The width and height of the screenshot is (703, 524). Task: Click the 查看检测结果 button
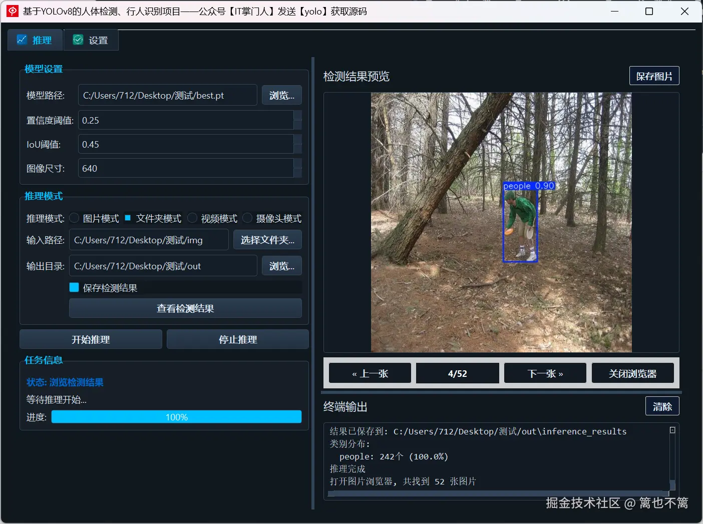click(x=185, y=308)
